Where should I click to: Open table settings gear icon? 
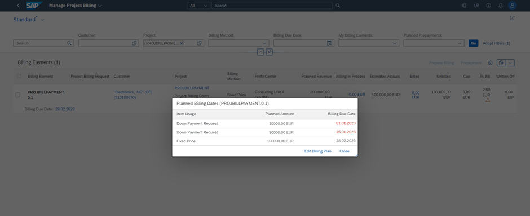[490, 62]
